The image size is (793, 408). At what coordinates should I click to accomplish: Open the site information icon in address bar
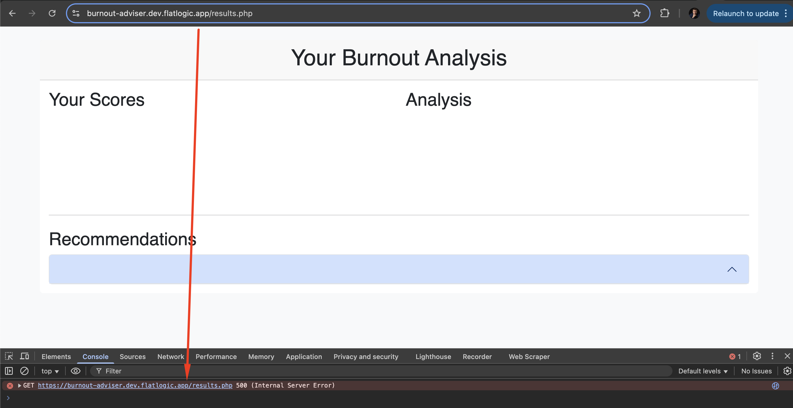pos(76,13)
